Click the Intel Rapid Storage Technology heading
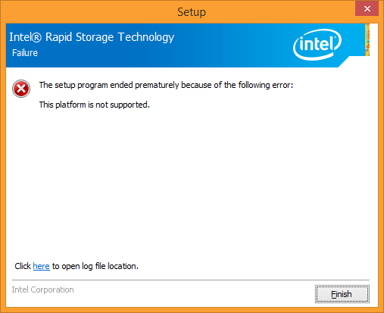The height and width of the screenshot is (313, 384). point(92,37)
